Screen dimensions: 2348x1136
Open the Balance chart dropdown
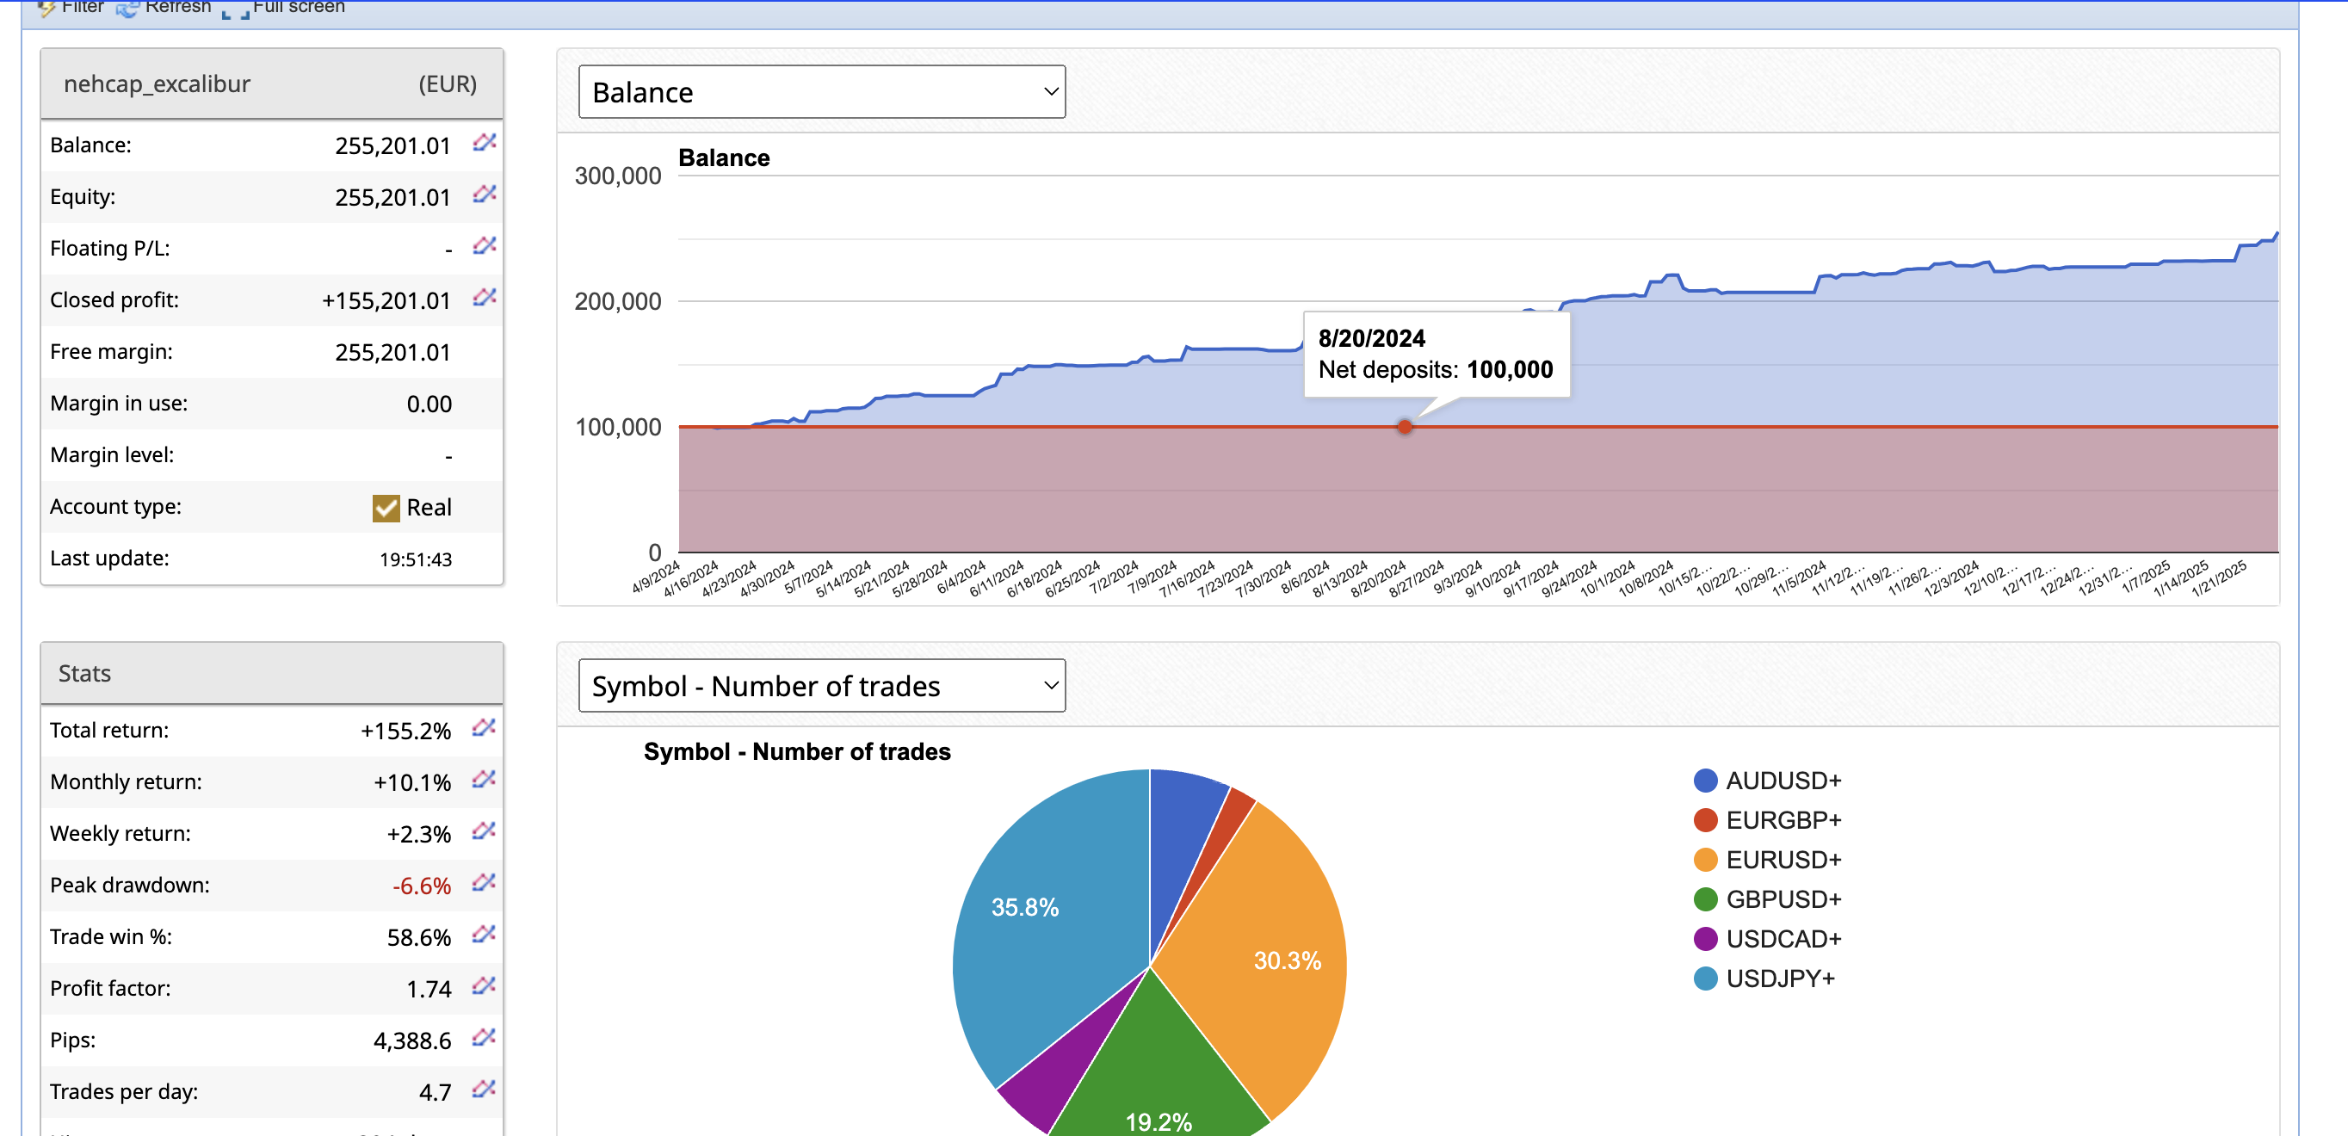tap(821, 92)
